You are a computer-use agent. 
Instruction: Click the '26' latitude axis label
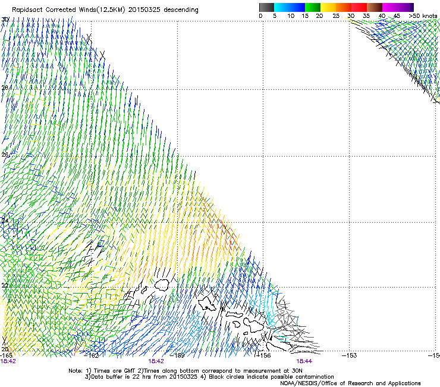click(x=5, y=154)
